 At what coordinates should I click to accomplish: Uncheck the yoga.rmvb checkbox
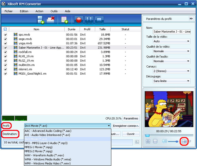pyautogui.click(x=6, y=43)
